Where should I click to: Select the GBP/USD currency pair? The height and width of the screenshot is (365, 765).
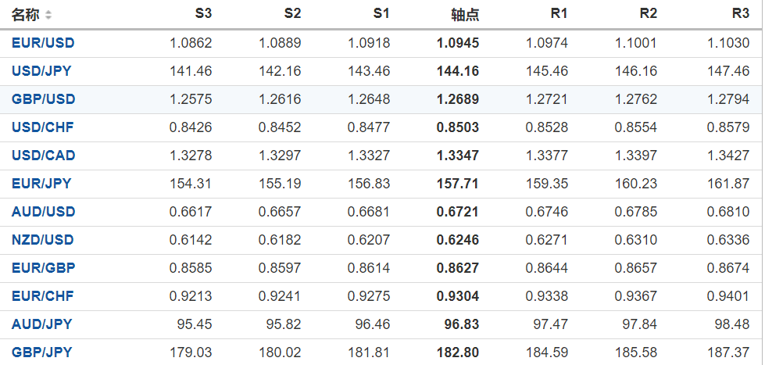(43, 99)
